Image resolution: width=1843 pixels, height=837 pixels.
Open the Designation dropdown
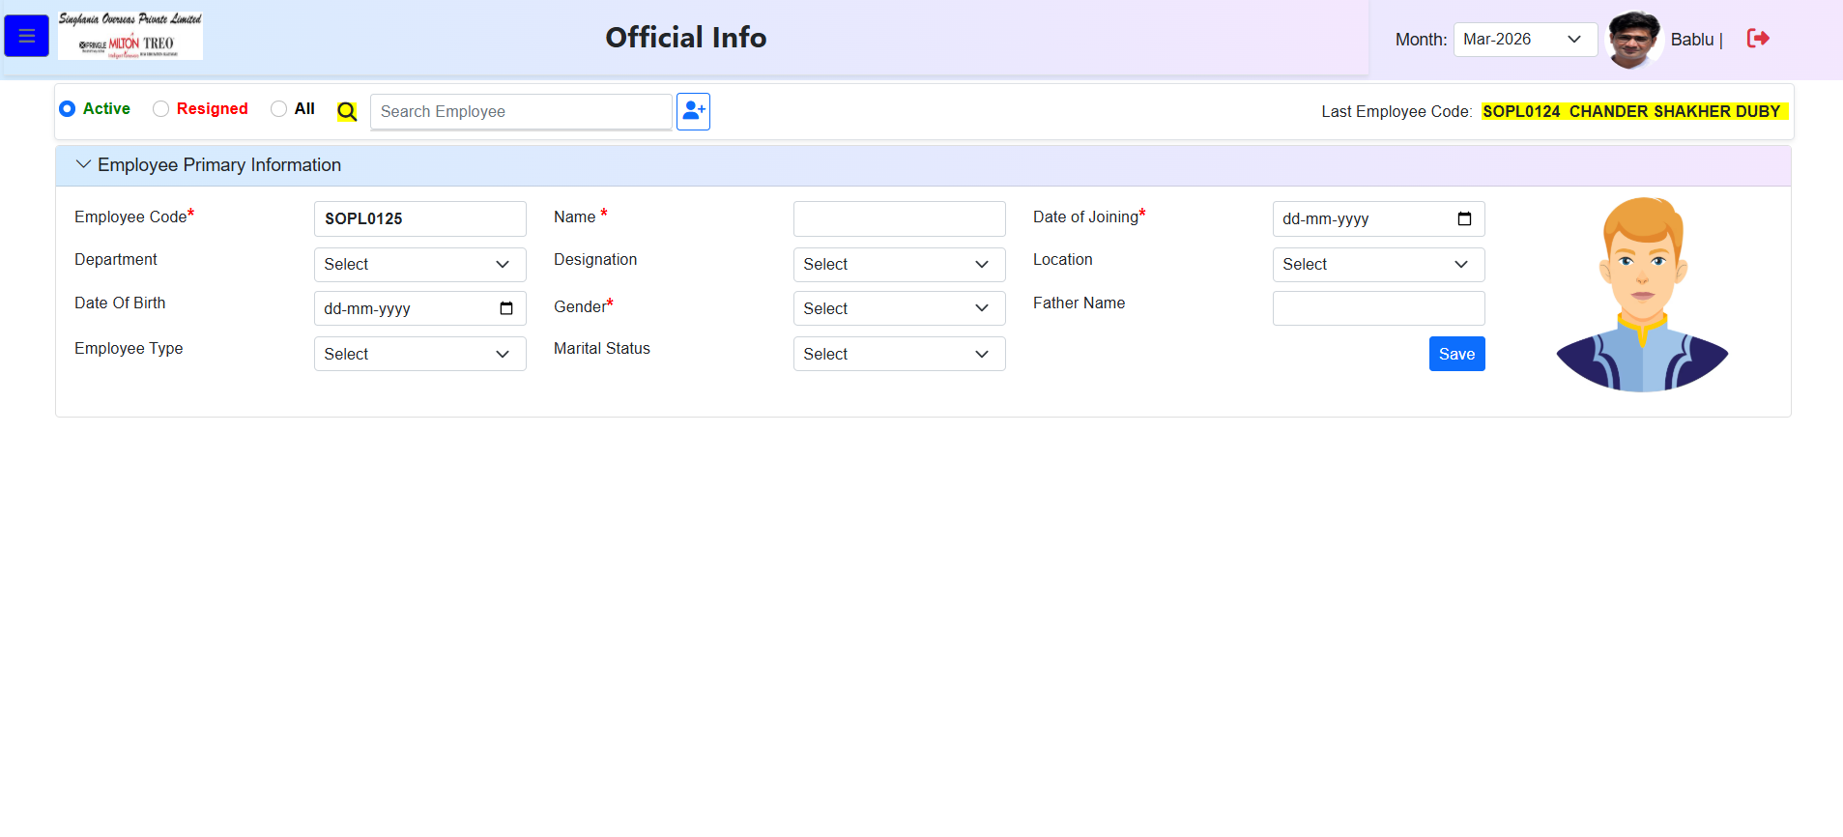coord(899,265)
